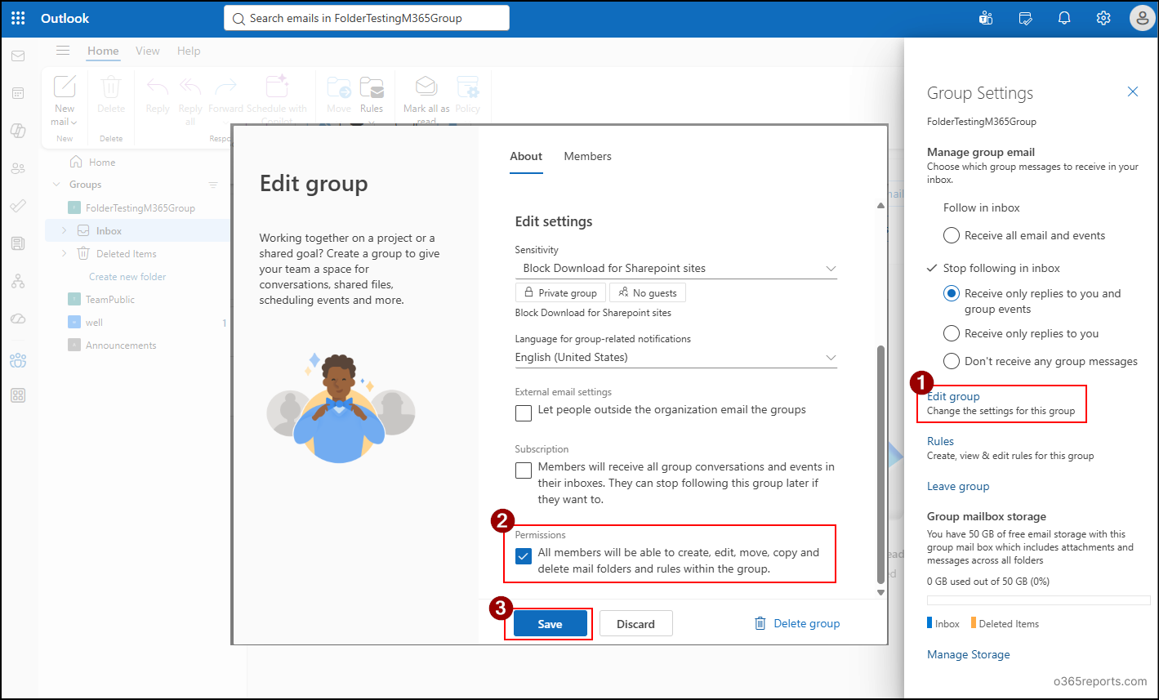The width and height of the screenshot is (1159, 700).
Task: Click the group mailbox storage usage bar
Action: point(1038,600)
